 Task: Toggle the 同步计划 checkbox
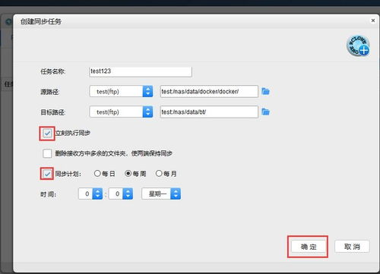(47, 174)
